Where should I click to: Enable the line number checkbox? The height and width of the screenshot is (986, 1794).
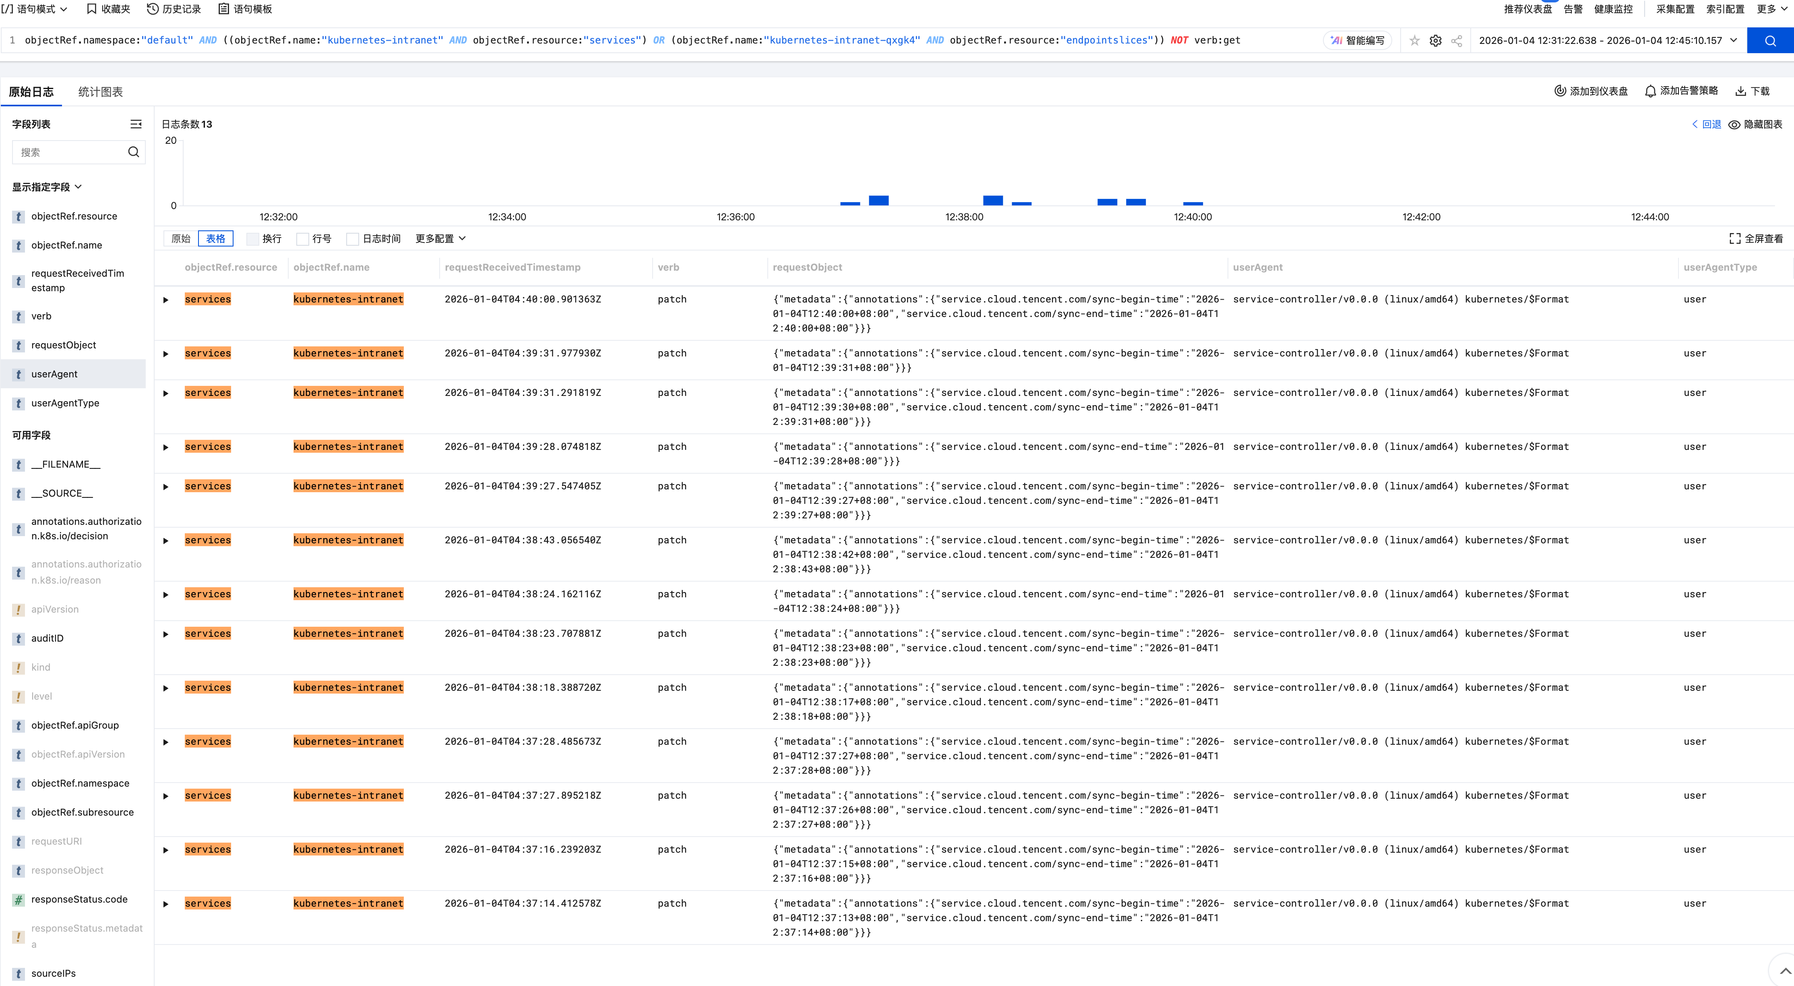(x=302, y=239)
